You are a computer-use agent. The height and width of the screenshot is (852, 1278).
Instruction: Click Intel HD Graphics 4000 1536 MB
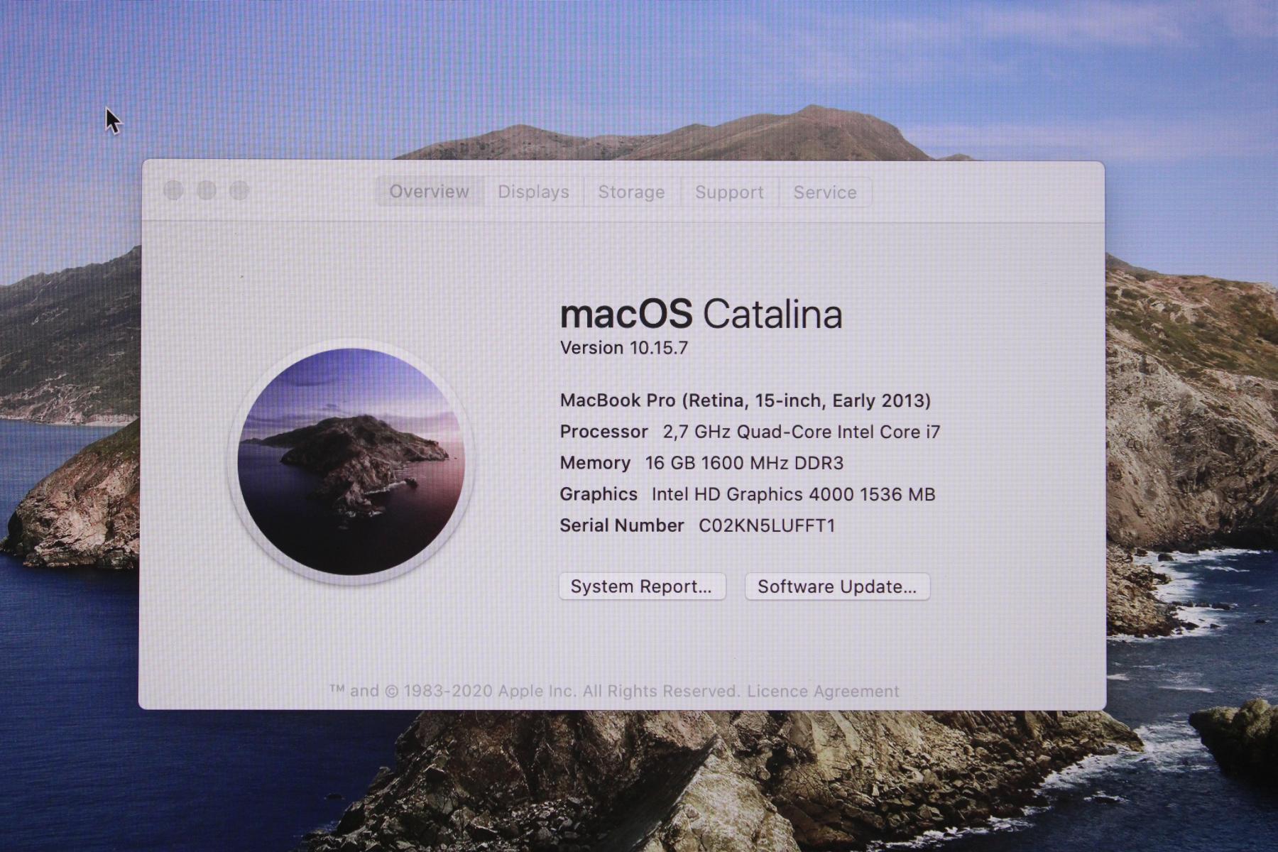click(x=794, y=494)
